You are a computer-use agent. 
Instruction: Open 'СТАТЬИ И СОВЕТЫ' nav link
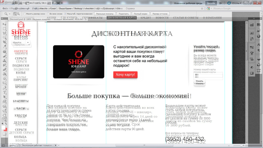click(186, 18)
